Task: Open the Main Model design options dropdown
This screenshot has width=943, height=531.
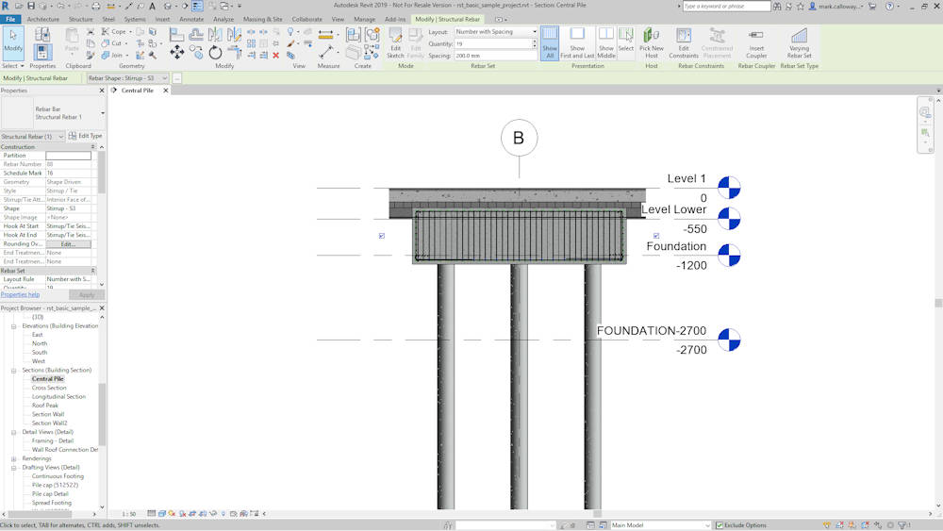Action: [x=661, y=525]
